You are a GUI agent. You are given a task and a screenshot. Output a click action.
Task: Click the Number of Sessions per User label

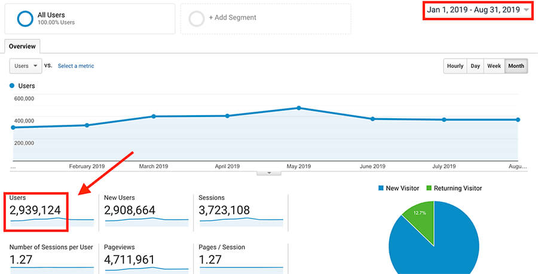(x=51, y=247)
